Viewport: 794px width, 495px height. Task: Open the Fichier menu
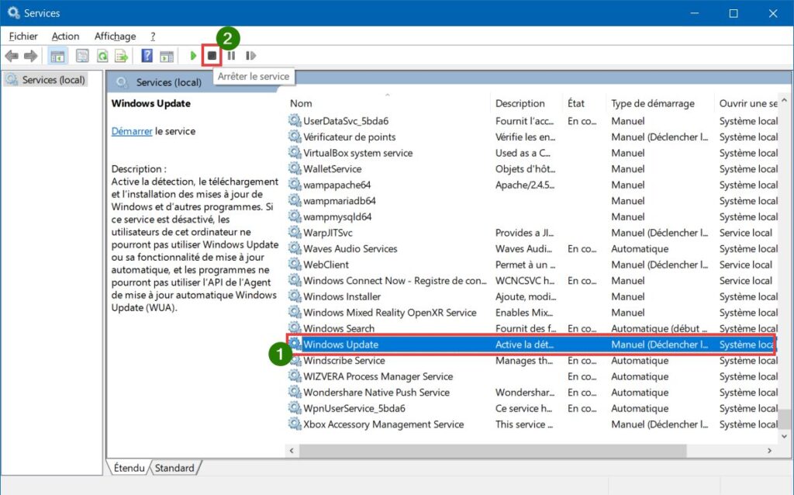point(22,36)
